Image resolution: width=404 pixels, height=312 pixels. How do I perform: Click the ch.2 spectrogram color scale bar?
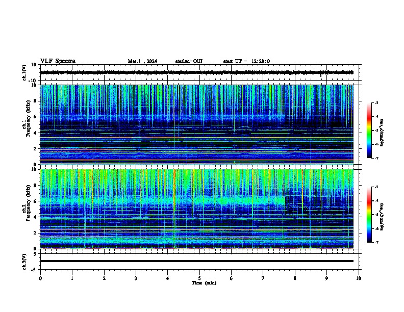tap(369, 215)
